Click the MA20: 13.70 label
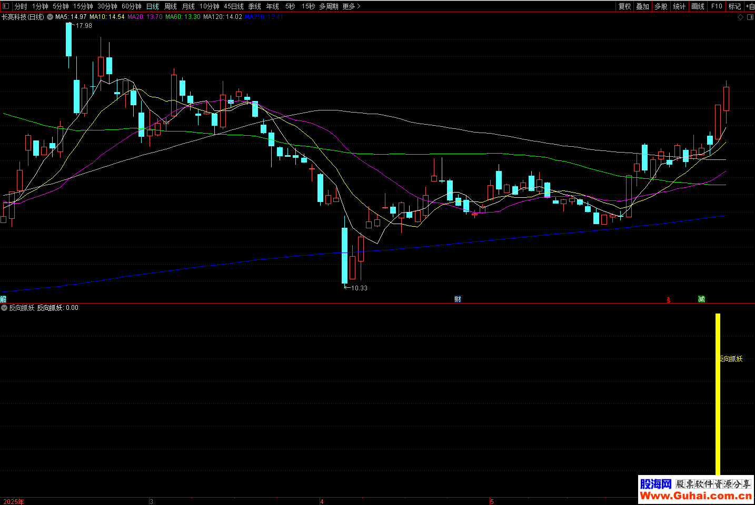Viewport: 755px width, 505px height. 145,17
